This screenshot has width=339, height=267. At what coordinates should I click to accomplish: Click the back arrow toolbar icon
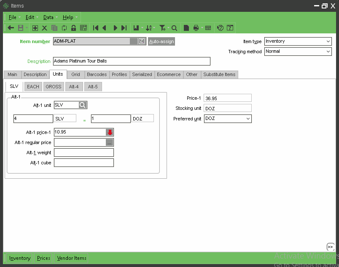click(x=11, y=28)
